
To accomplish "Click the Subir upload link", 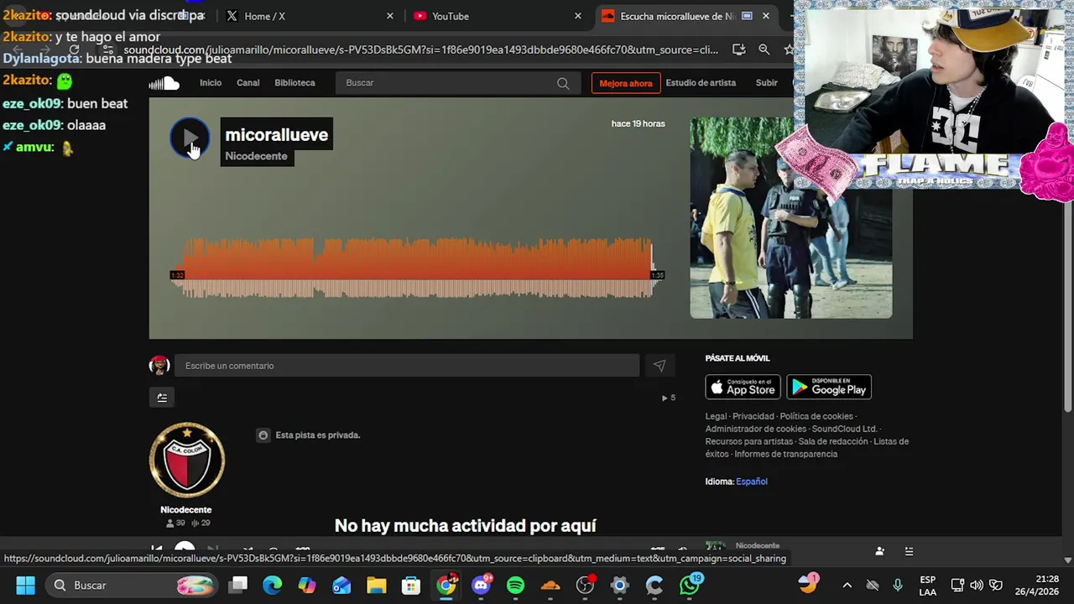I will tap(767, 83).
